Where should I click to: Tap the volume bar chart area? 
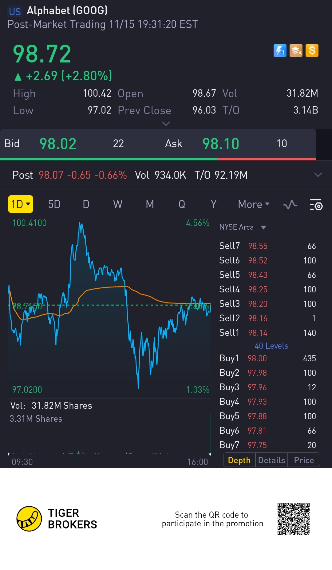point(109,434)
